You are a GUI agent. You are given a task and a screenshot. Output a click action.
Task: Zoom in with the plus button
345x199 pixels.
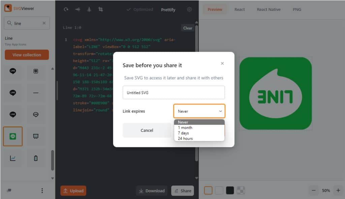(x=338, y=191)
